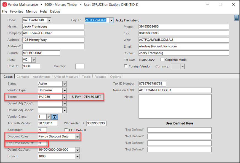240x163 pixels.
Task: Expand the Default GL Acct dropdown
Action: pyautogui.click(x=77, y=150)
